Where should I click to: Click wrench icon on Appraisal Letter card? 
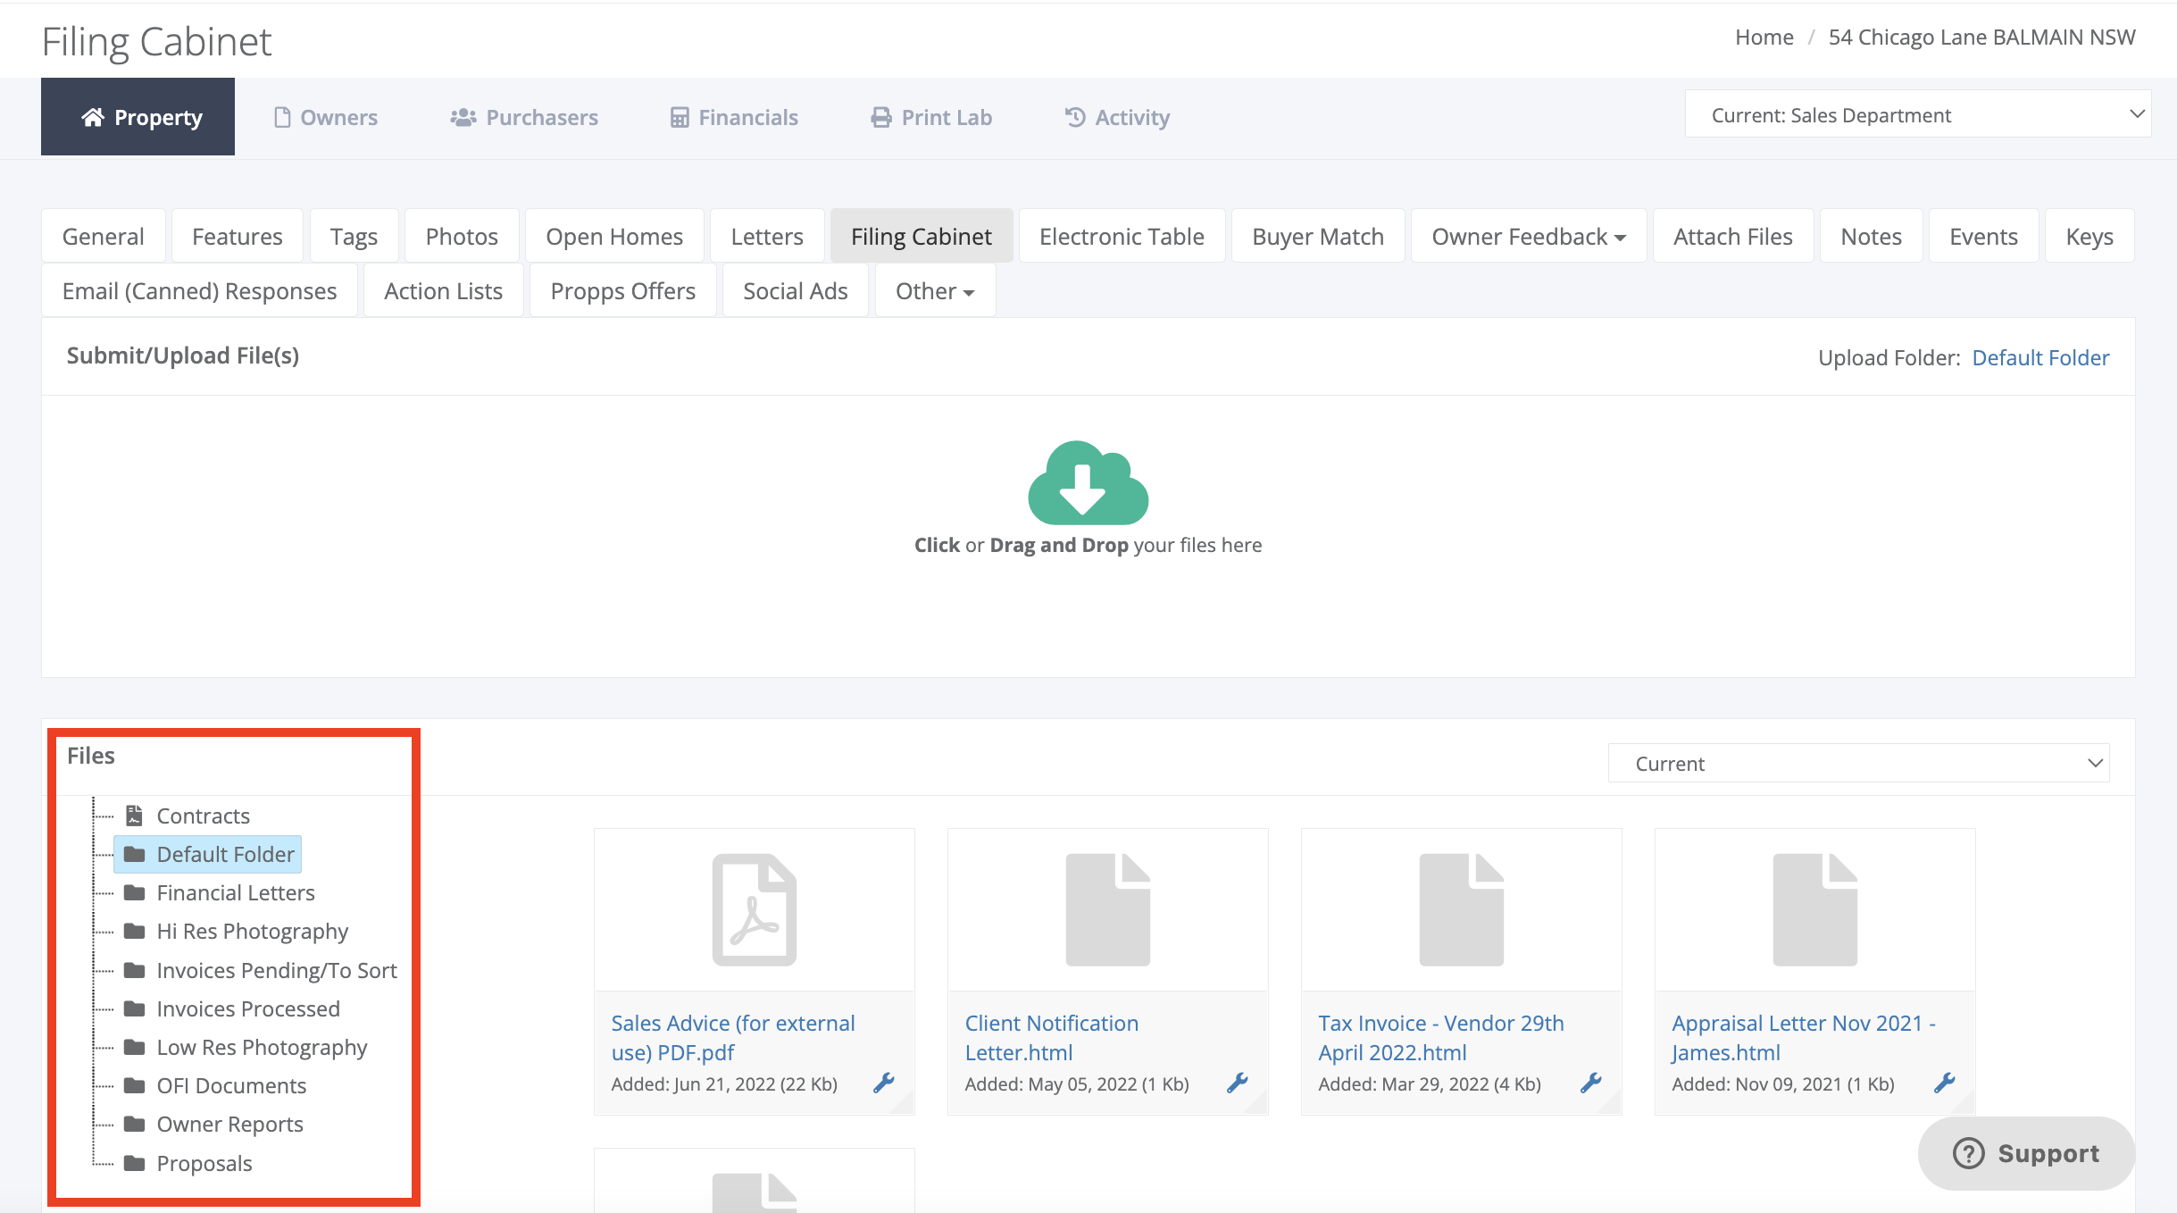click(x=1945, y=1083)
